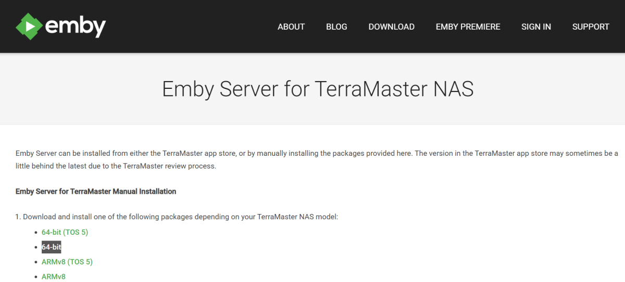Click the page title Emby Server for TerraMaster NAS
This screenshot has height=282, width=625.
pos(318,89)
